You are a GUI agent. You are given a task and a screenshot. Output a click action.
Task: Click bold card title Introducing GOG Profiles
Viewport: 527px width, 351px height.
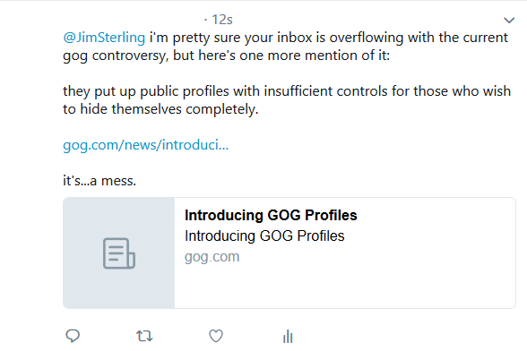point(271,215)
